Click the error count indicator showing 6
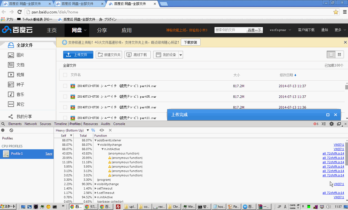Screen dimensions: 348x210 316,124
